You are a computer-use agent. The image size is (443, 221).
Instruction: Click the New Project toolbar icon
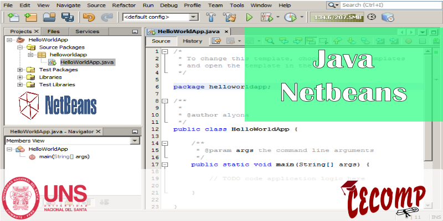coord(31,17)
